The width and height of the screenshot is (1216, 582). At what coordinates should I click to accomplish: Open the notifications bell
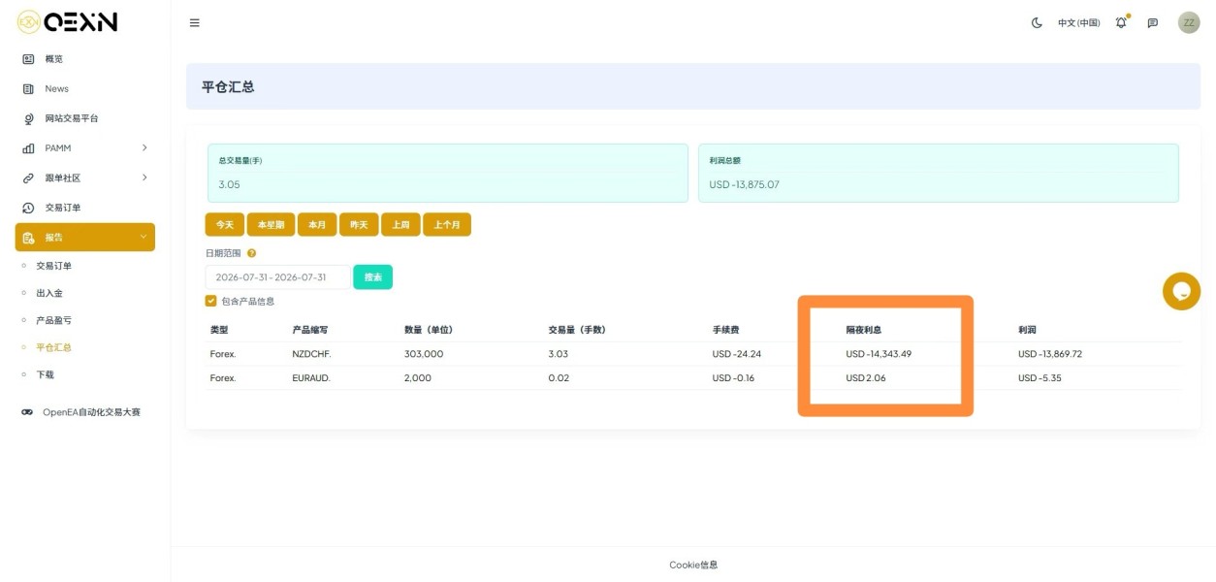[1121, 22]
